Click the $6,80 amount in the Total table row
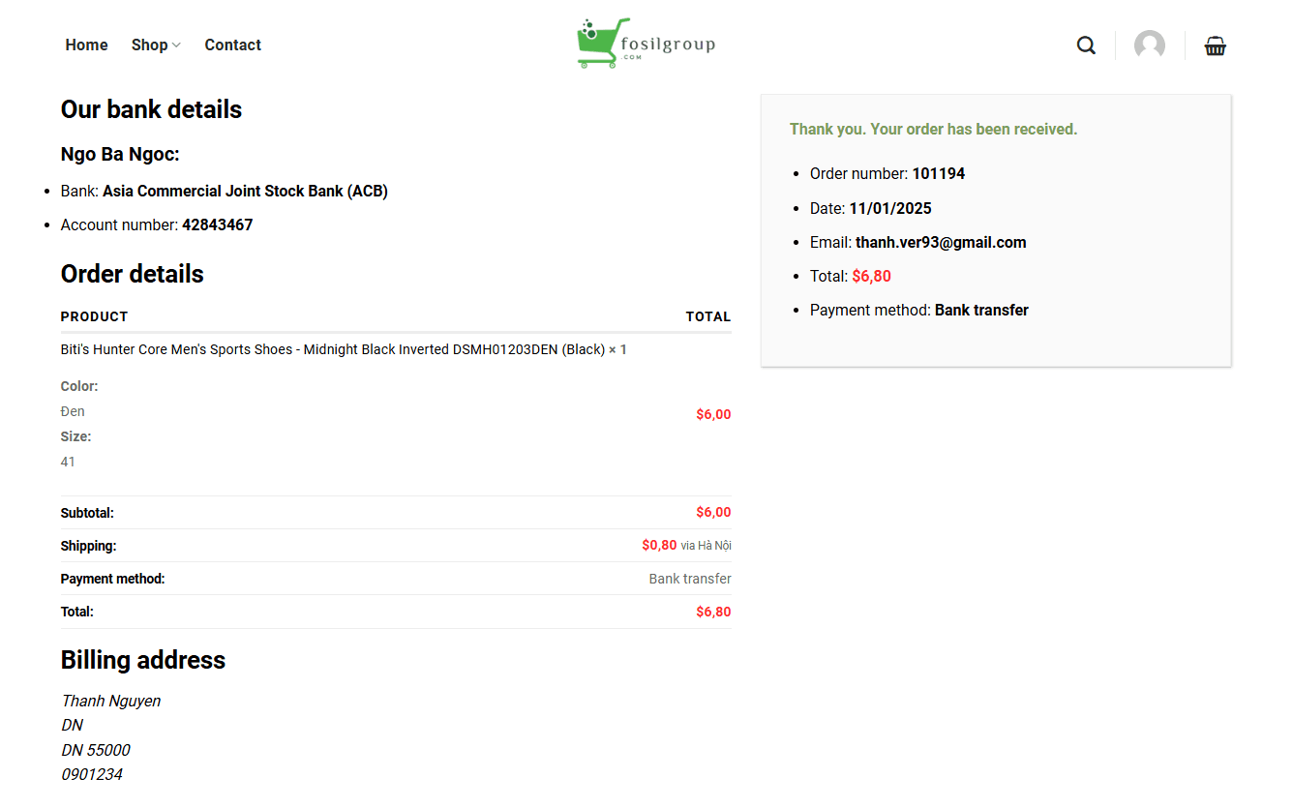 [x=713, y=612]
